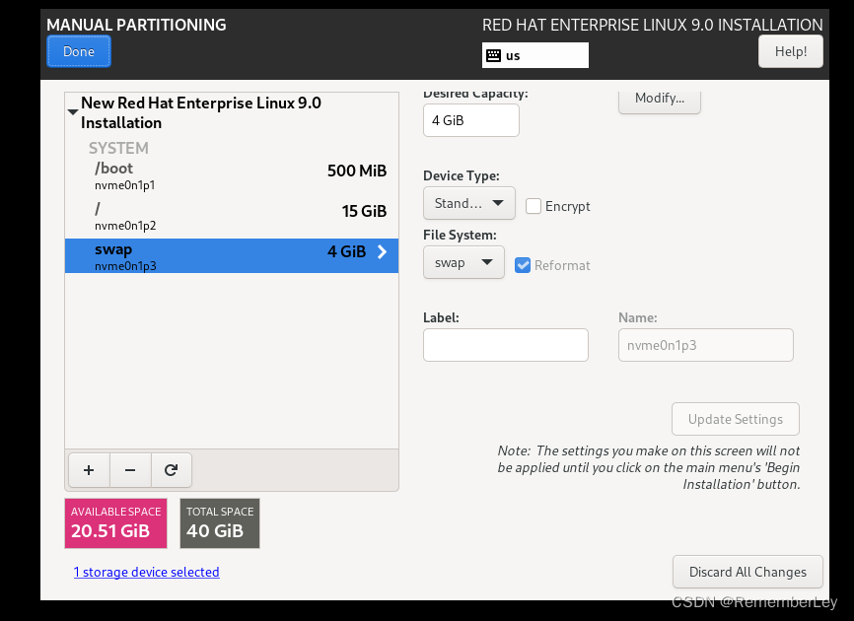Select the root / partition nvme0n1p2
Screen dimensions: 854x621
(232, 216)
